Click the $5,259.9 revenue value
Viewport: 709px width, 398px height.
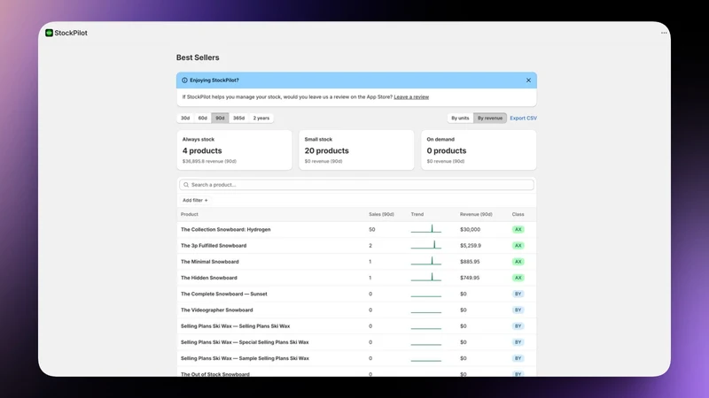pos(471,246)
